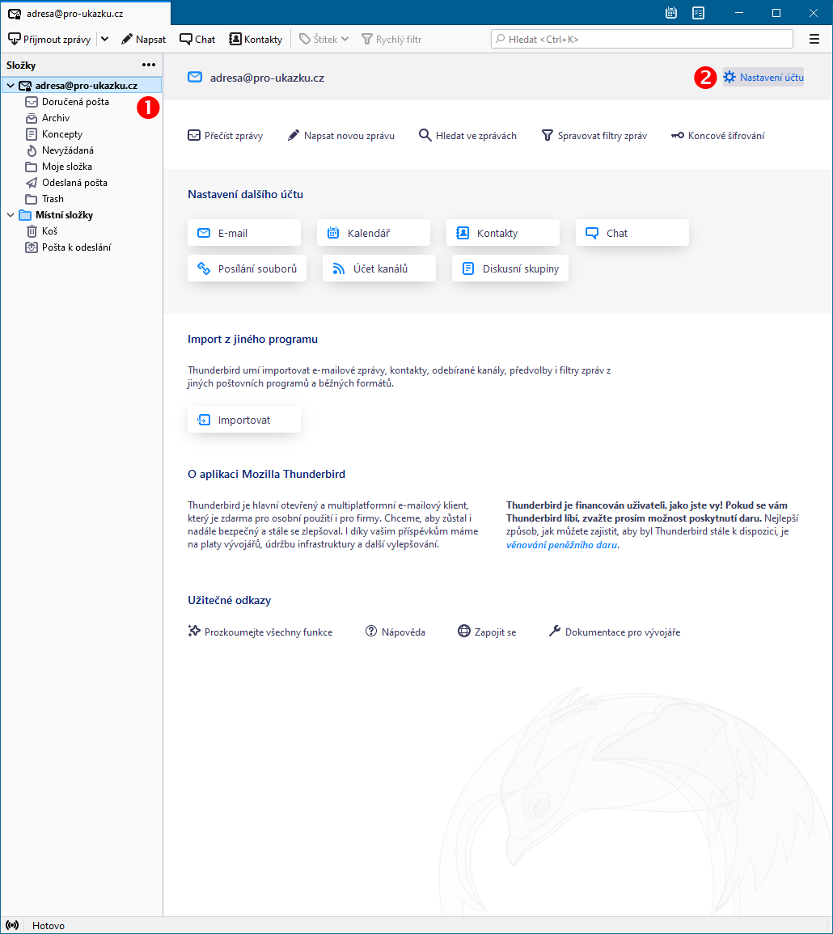833x934 pixels.
Task: Set up a new E-mail account
Action: pyautogui.click(x=244, y=233)
